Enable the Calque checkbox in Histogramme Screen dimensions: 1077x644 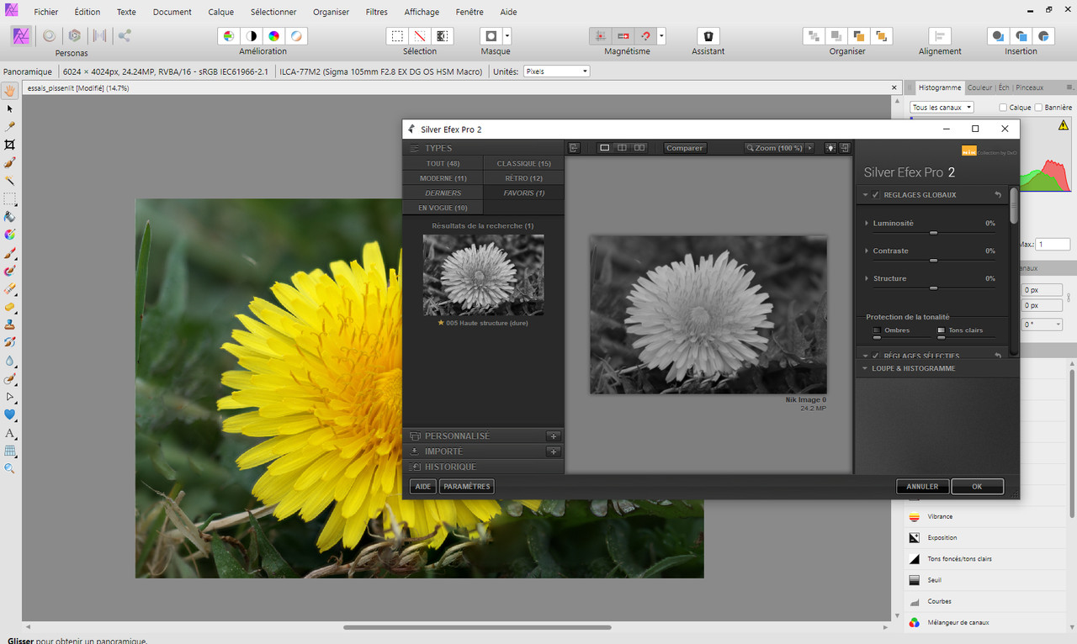1003,108
